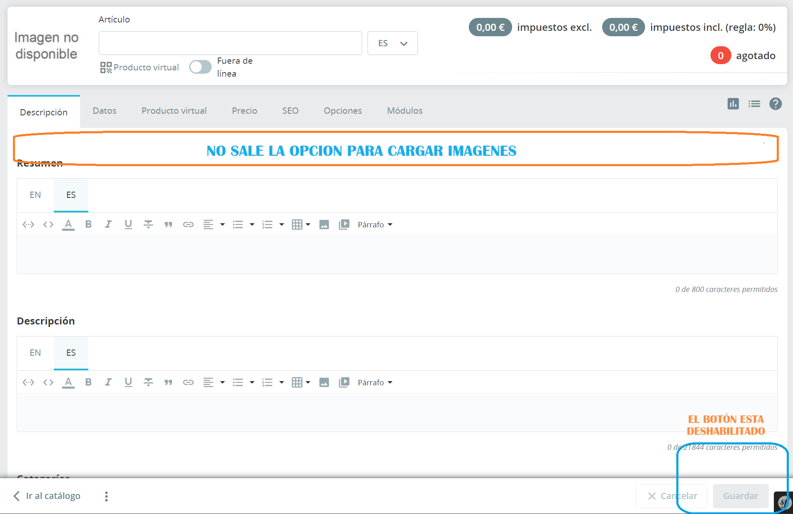Insert media in Descripción editor
Image resolution: width=793 pixels, height=514 pixels.
pos(344,382)
